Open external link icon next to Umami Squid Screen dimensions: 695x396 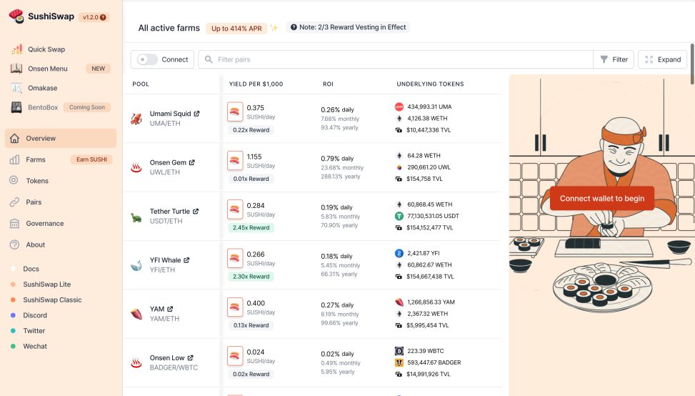pyautogui.click(x=197, y=114)
